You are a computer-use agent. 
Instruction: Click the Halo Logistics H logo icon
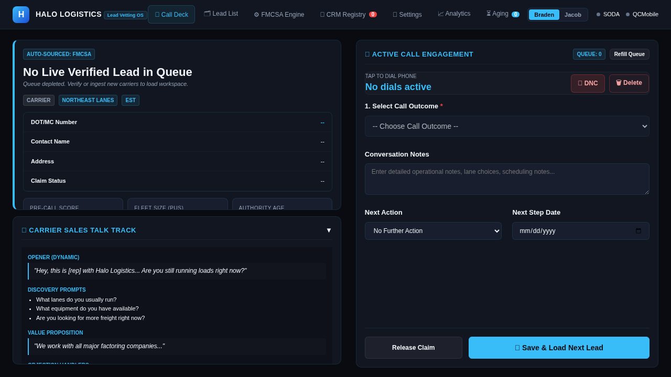[21, 15]
